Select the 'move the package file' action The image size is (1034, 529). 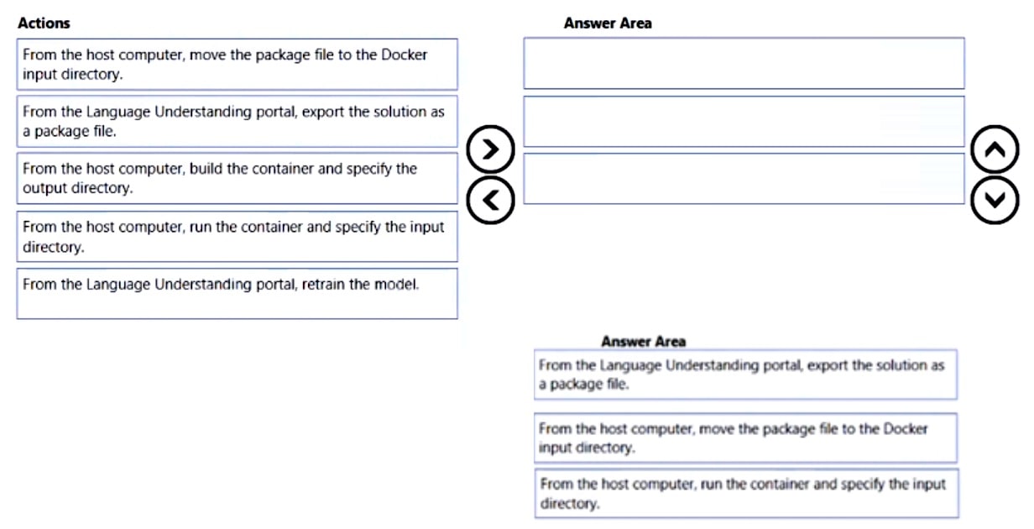pyautogui.click(x=237, y=64)
